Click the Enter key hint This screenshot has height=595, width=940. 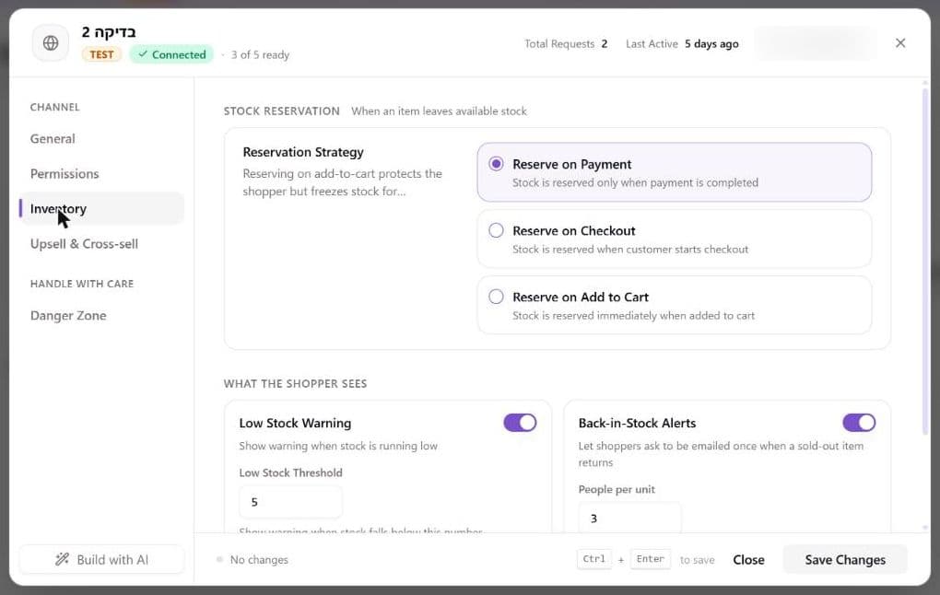click(x=650, y=558)
